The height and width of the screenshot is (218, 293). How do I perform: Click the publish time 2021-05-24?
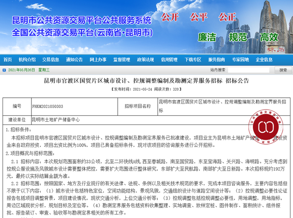click(142, 89)
